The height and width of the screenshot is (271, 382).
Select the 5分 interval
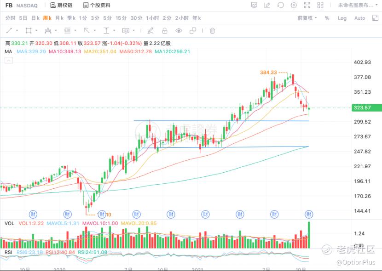[107, 18]
